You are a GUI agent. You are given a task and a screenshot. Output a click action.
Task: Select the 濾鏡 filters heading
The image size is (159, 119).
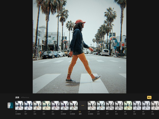point(17,97)
